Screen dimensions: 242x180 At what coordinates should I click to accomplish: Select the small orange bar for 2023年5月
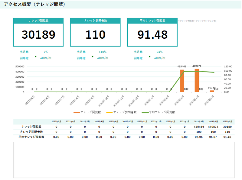point(212,91)
